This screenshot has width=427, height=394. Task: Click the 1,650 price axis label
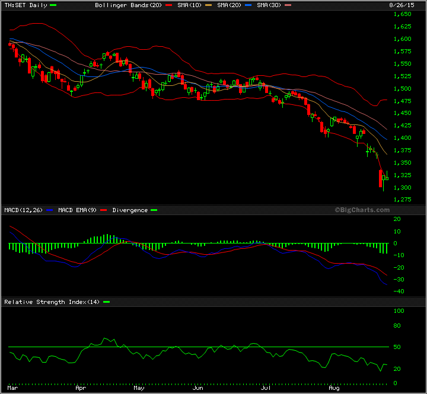coord(403,14)
